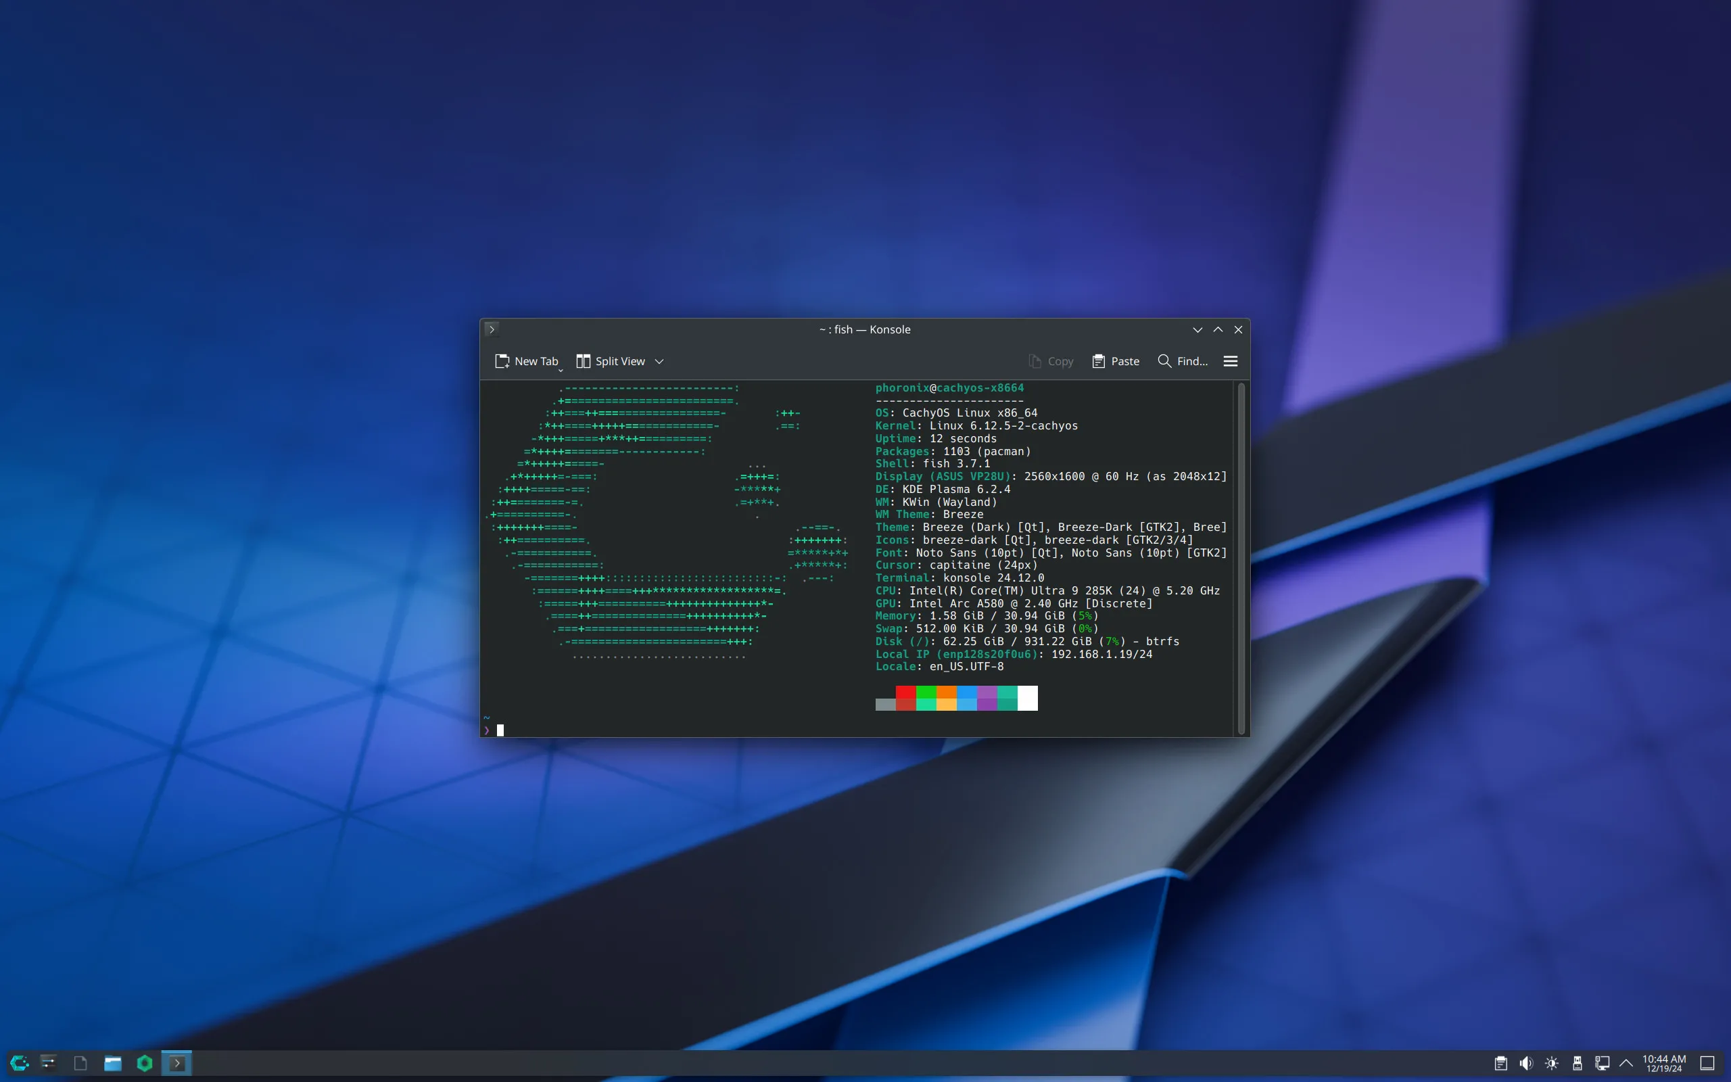Image resolution: width=1731 pixels, height=1082 pixels.
Task: Click the Konsole vertical scrollbar
Action: pyautogui.click(x=1241, y=558)
